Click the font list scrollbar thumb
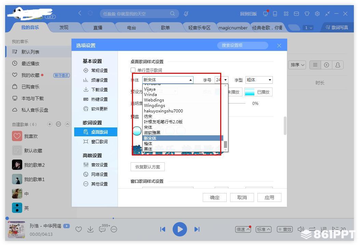359x246 pixels. [x=225, y=145]
